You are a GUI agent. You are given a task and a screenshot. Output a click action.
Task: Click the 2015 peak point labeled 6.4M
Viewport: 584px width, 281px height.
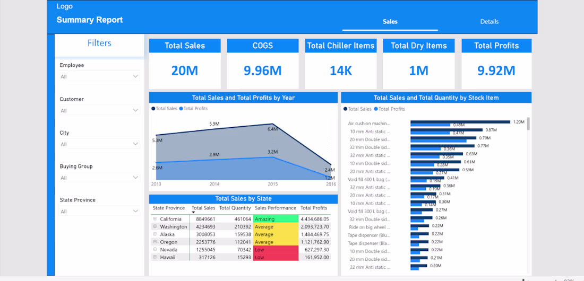click(273, 124)
